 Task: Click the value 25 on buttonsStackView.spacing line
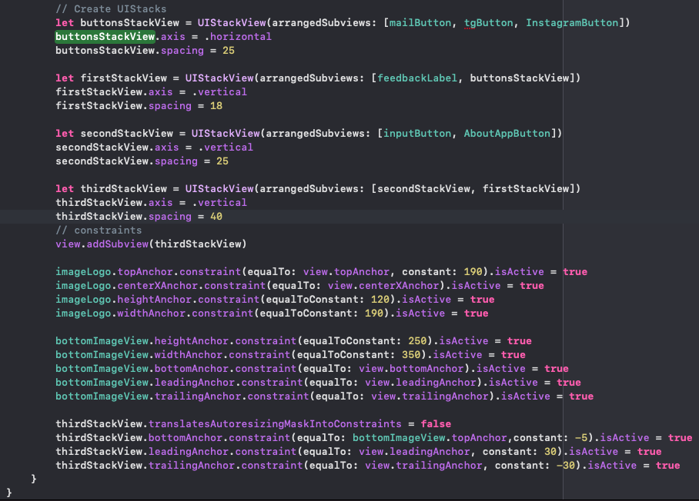229,50
